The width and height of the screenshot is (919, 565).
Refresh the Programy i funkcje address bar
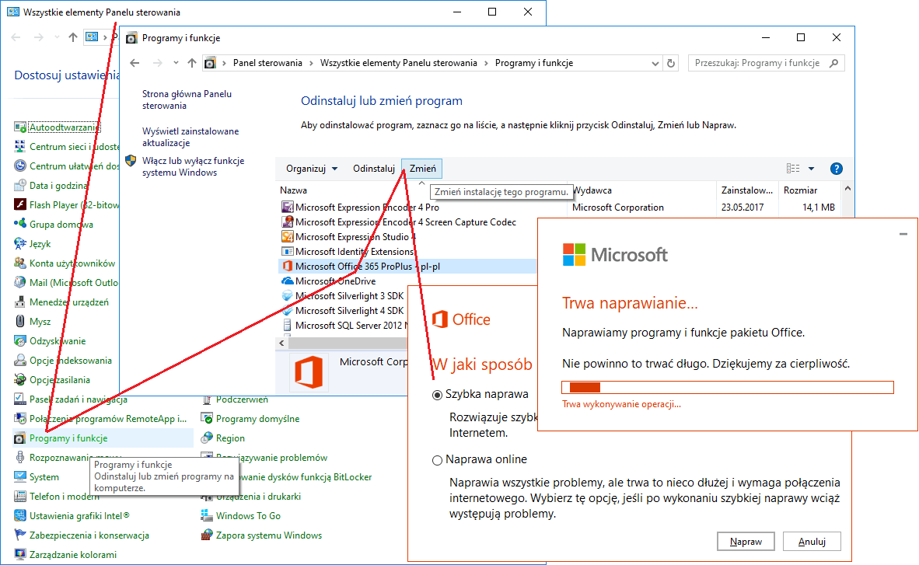pos(671,63)
